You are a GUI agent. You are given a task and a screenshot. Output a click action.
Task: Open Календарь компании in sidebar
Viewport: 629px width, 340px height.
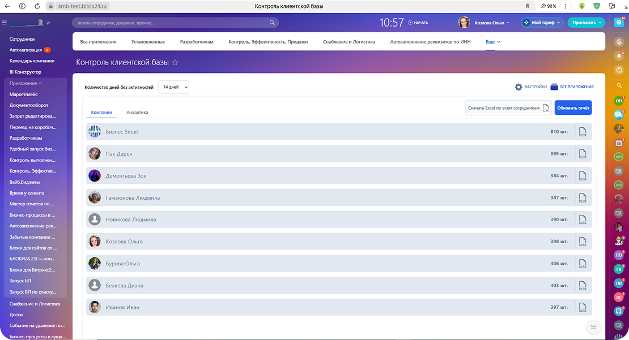point(32,61)
